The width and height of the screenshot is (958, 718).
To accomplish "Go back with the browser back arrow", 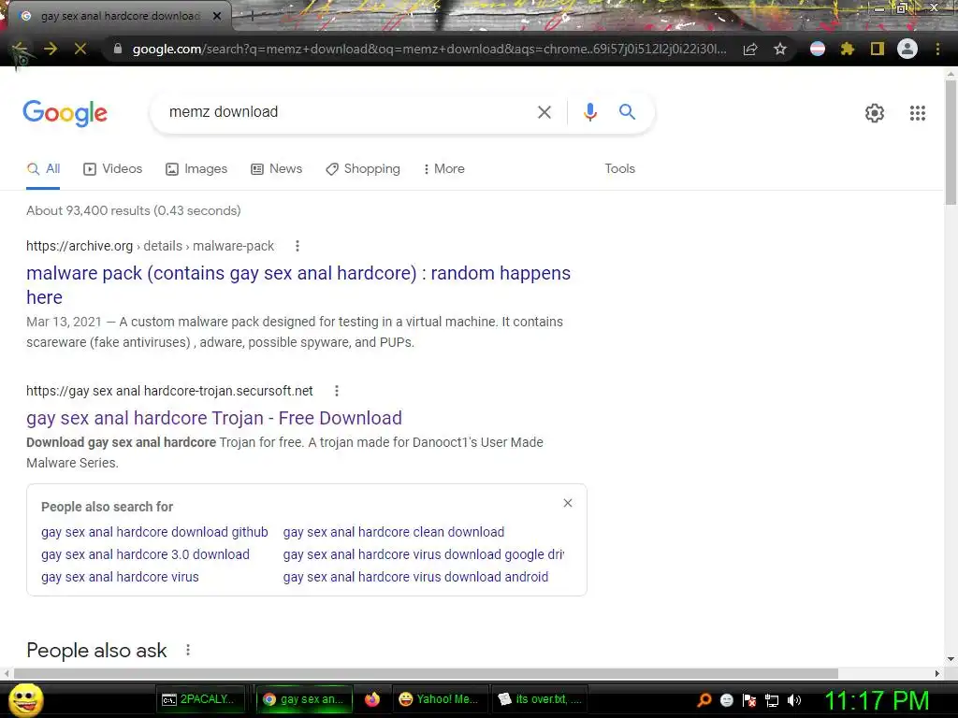I will (21, 49).
